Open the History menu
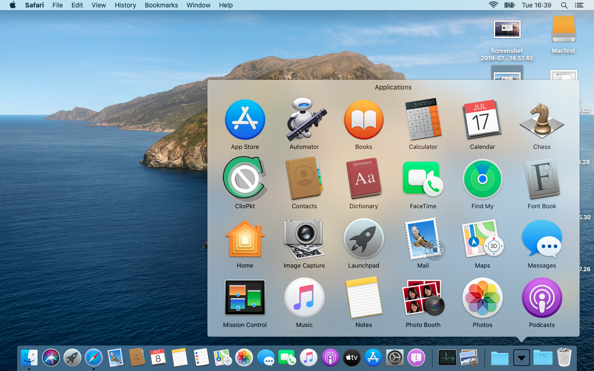The image size is (594, 371). pyautogui.click(x=125, y=5)
